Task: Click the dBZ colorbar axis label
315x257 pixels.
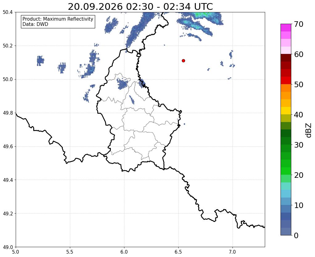Action: click(309, 130)
